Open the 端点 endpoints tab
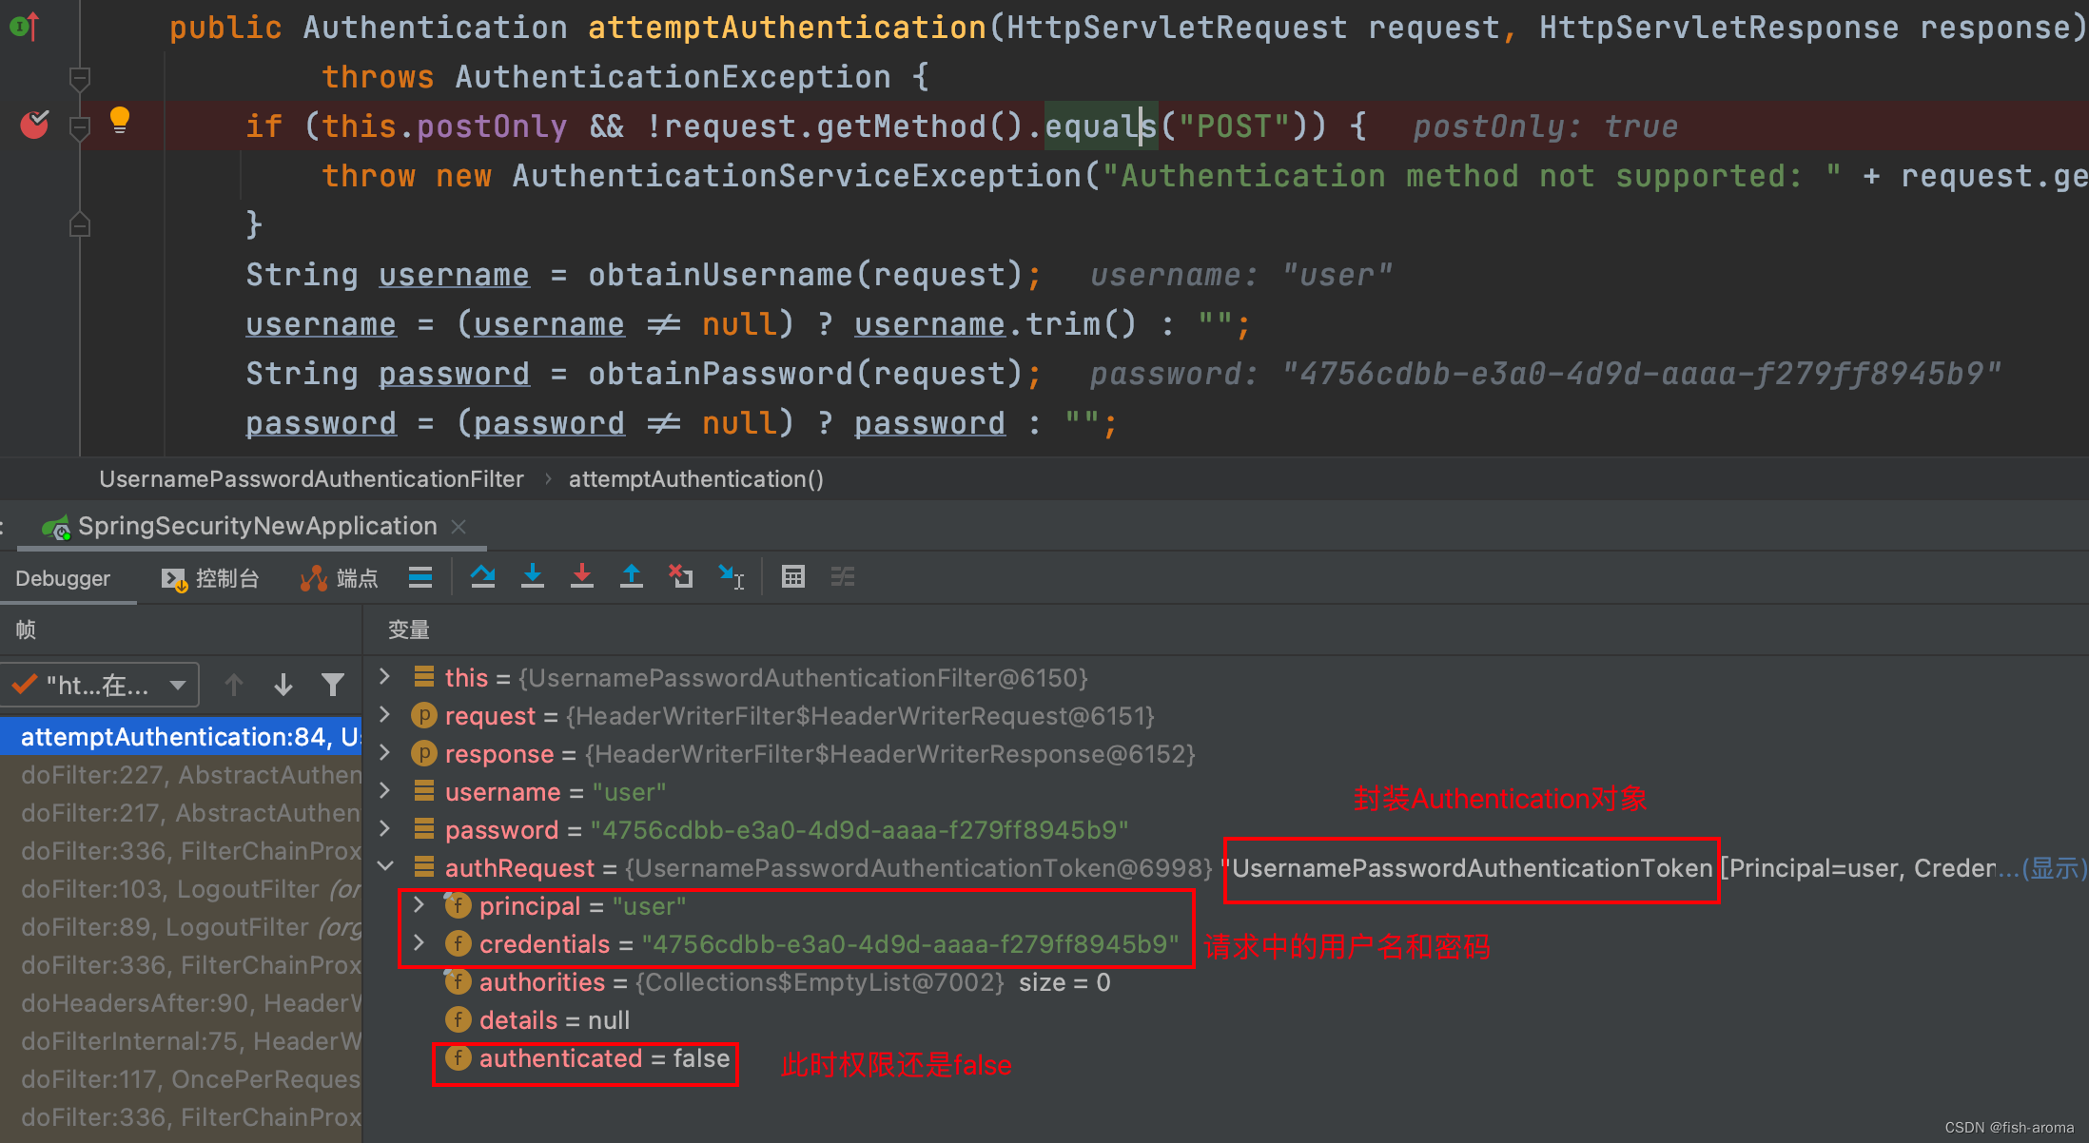Viewport: 2089px width, 1143px height. pyautogui.click(x=339, y=578)
